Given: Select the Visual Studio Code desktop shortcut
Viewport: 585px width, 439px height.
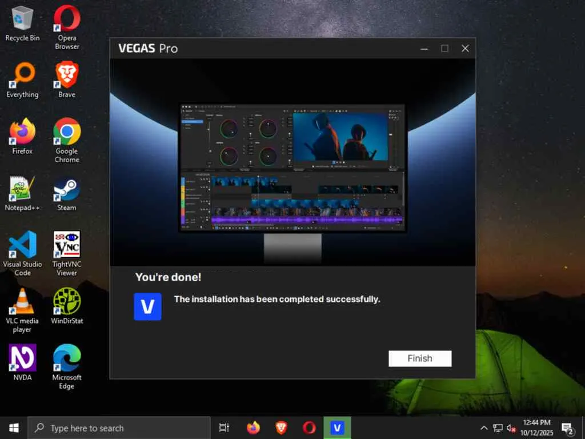Looking at the screenshot, I should point(22,254).
